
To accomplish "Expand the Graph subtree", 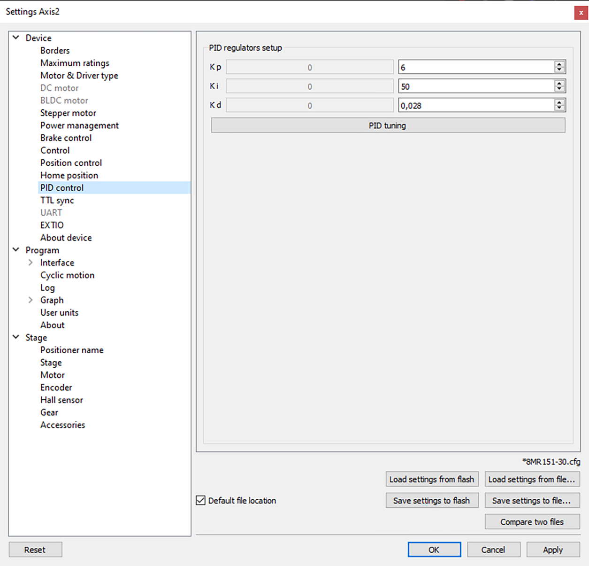I will pos(31,300).
